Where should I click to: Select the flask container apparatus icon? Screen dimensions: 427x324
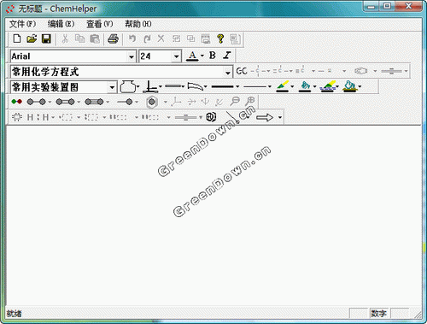(x=127, y=86)
